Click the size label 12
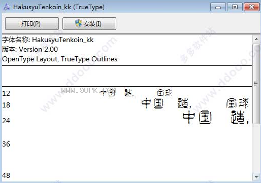 (6, 93)
